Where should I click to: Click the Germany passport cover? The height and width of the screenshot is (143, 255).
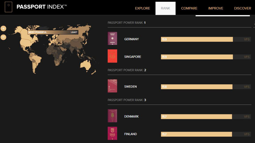pyautogui.click(x=112, y=39)
